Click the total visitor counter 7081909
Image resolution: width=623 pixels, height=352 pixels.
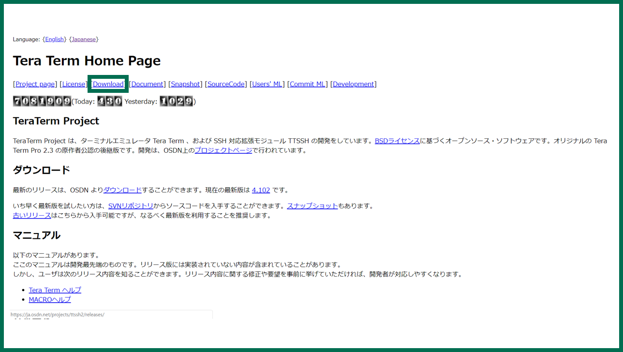click(x=42, y=101)
